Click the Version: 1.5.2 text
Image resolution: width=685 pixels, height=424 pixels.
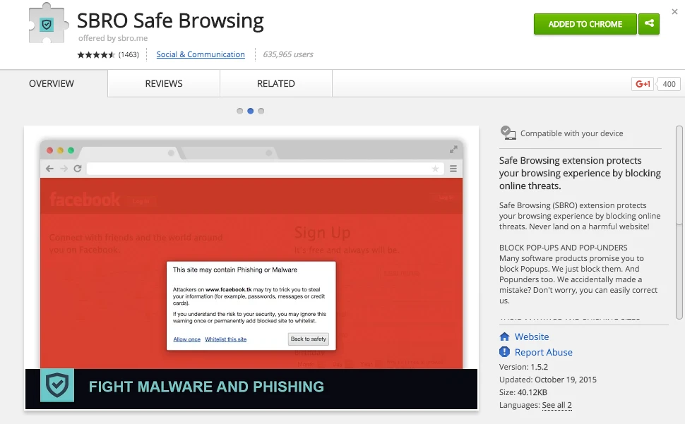pyautogui.click(x=523, y=367)
